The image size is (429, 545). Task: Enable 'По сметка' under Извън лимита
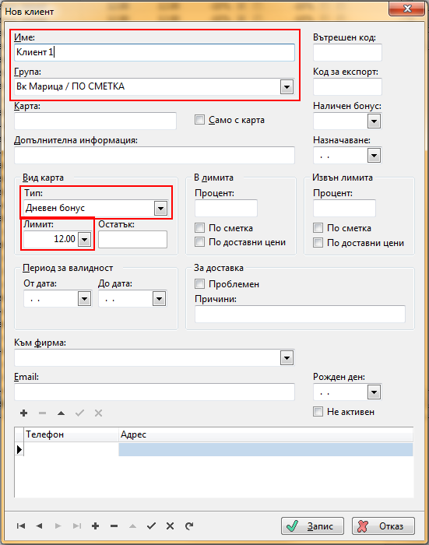point(318,228)
